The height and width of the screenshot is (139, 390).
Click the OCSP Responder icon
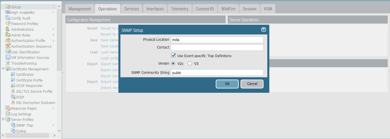click(x=13, y=86)
